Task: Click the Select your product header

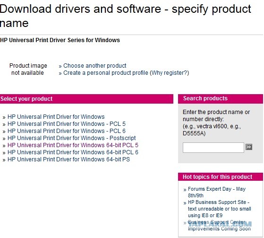Action: (x=86, y=99)
